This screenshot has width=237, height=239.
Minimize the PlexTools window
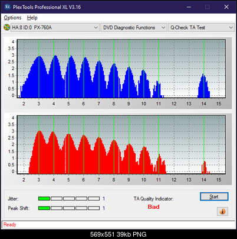pos(189,7)
